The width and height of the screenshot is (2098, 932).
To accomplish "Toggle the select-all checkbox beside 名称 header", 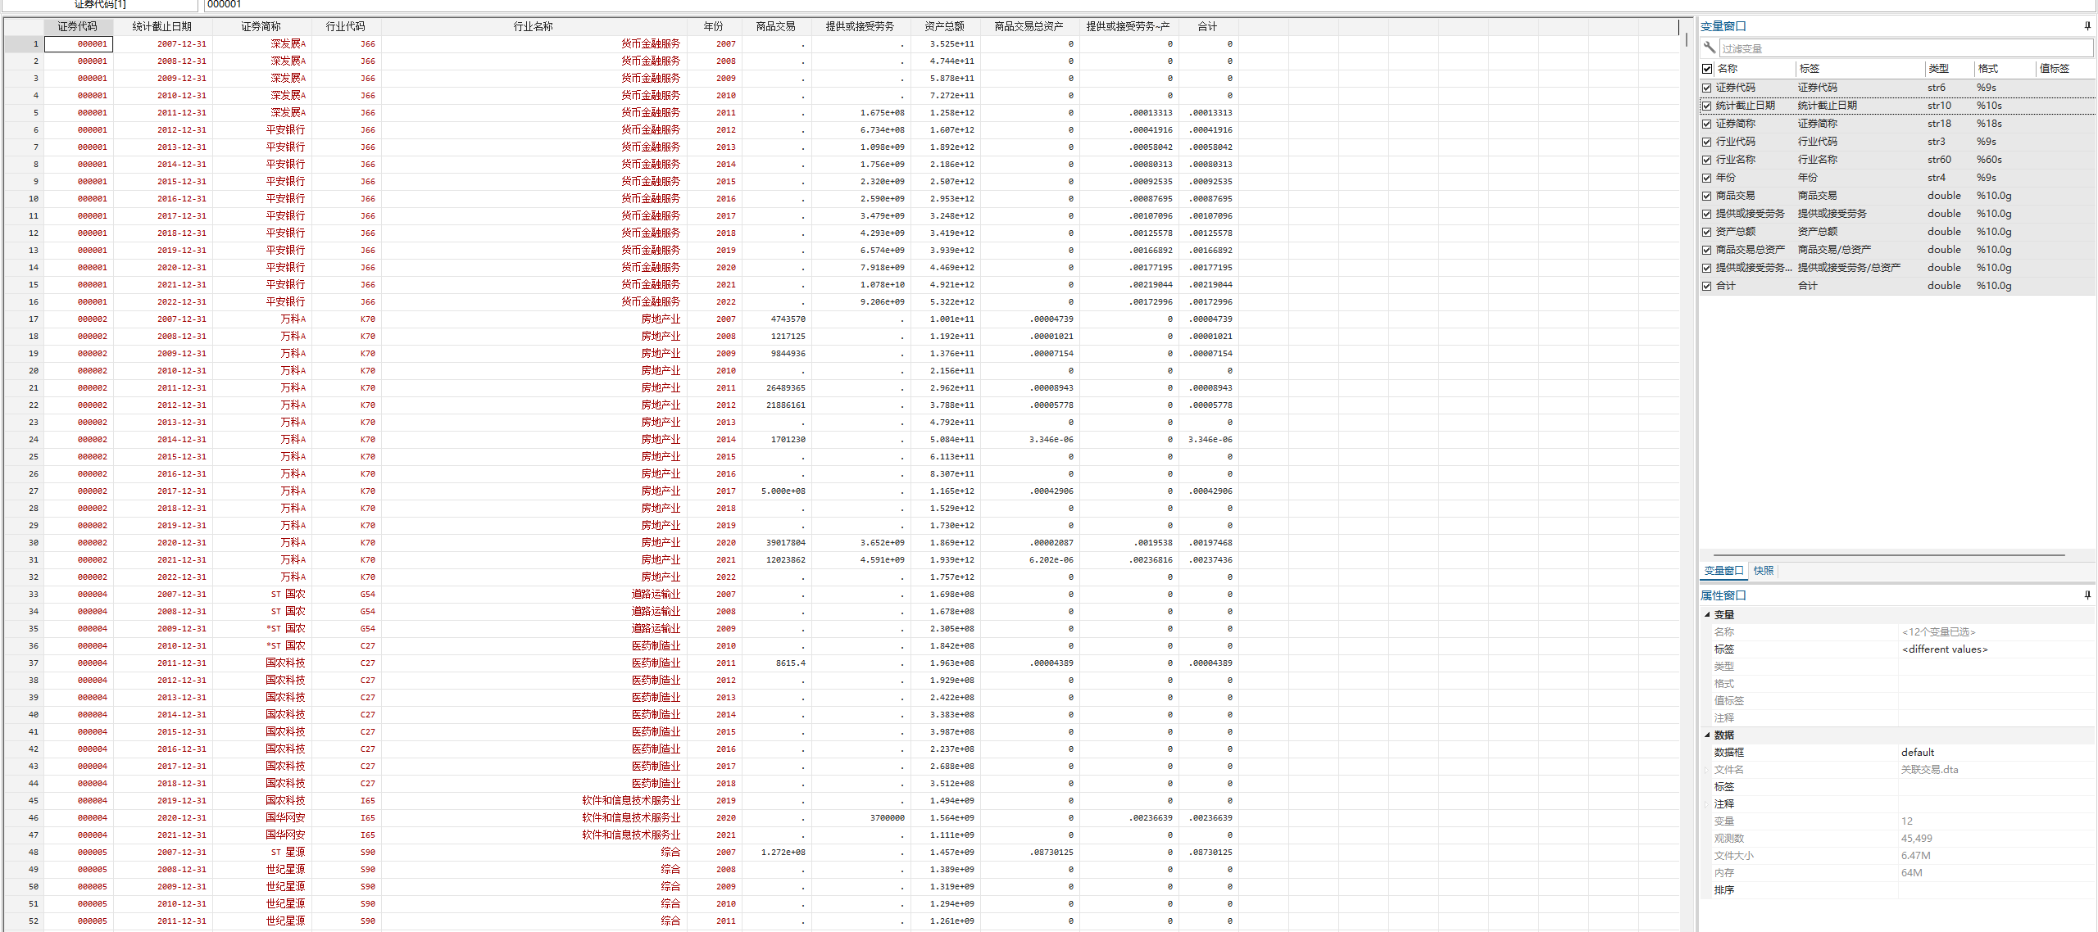I will pyautogui.click(x=1707, y=69).
